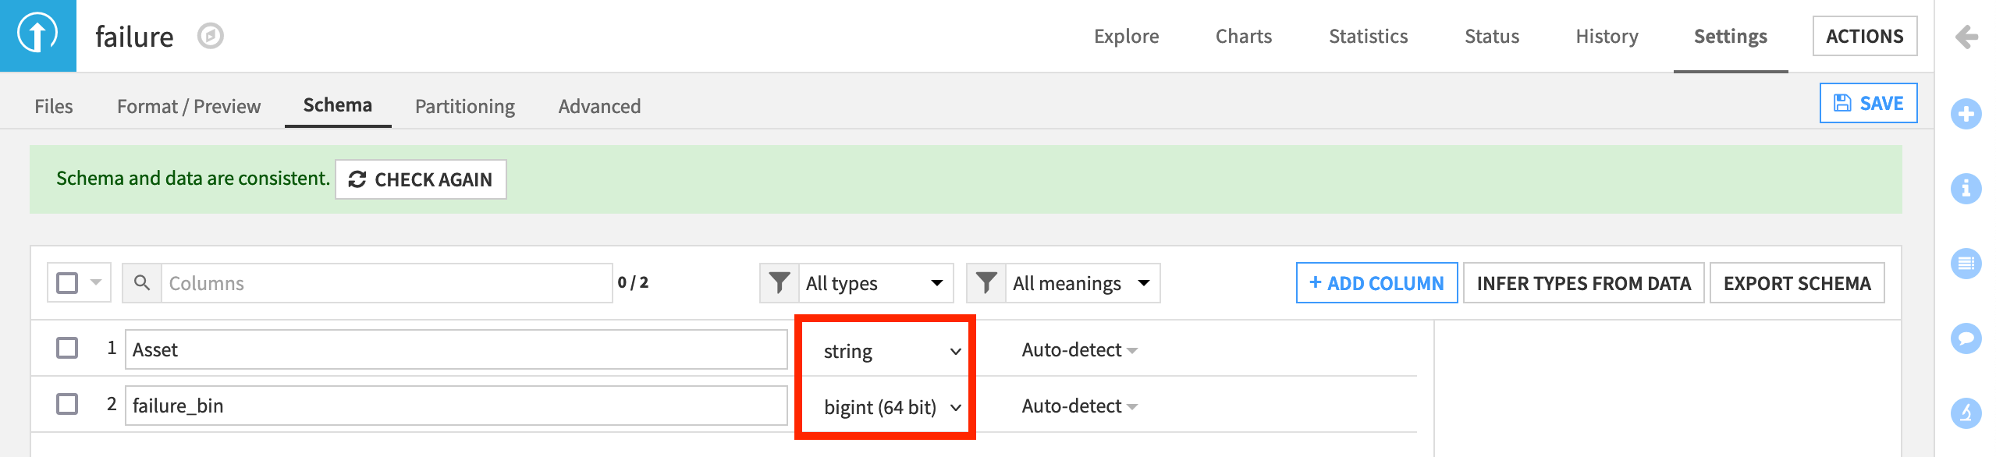Select the Schema sub-tab
Screen dimensions: 1996x457
[x=337, y=105]
